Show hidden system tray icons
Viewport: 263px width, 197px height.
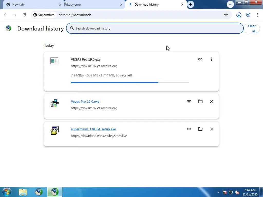218,192
